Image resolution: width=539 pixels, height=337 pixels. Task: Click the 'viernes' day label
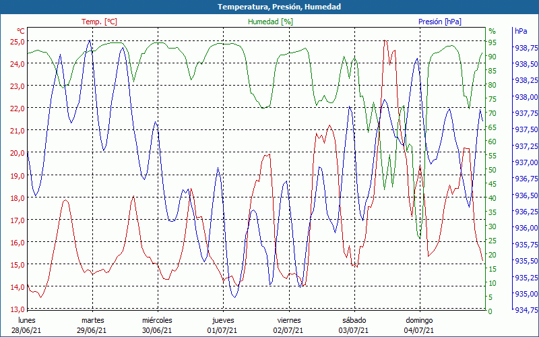[289, 321]
